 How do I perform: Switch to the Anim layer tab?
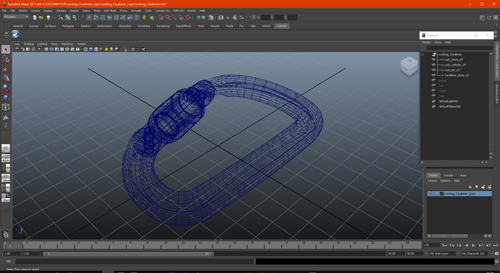(x=463, y=175)
